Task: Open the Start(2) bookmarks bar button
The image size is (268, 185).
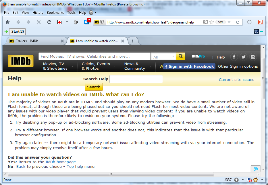Action: 18,32
